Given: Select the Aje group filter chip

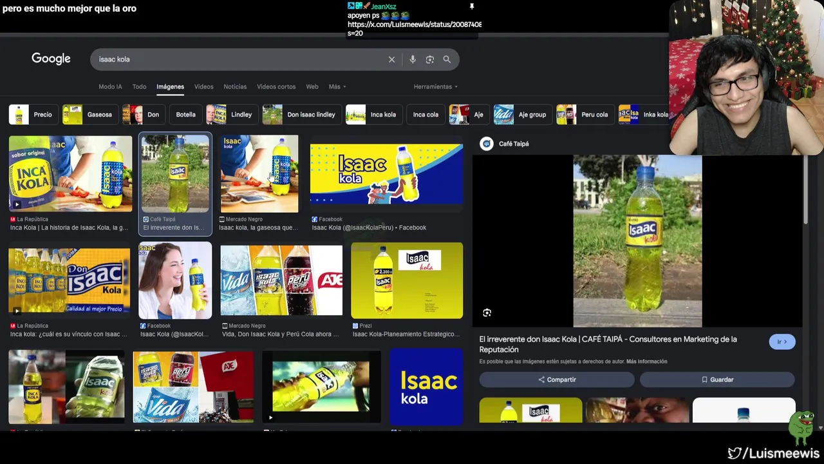Looking at the screenshot, I should point(522,115).
